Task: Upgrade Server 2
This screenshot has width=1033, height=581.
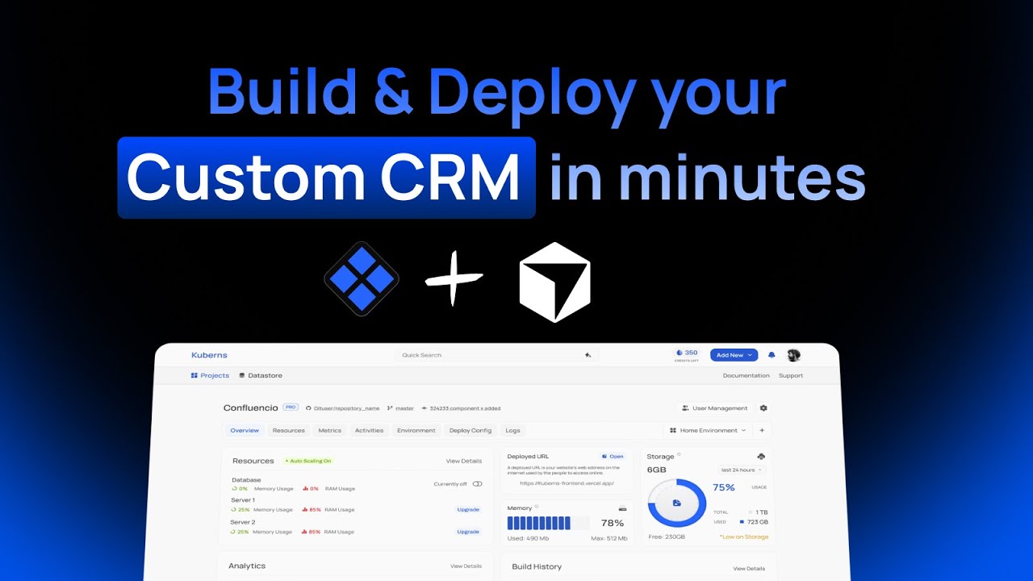Action: coord(468,532)
